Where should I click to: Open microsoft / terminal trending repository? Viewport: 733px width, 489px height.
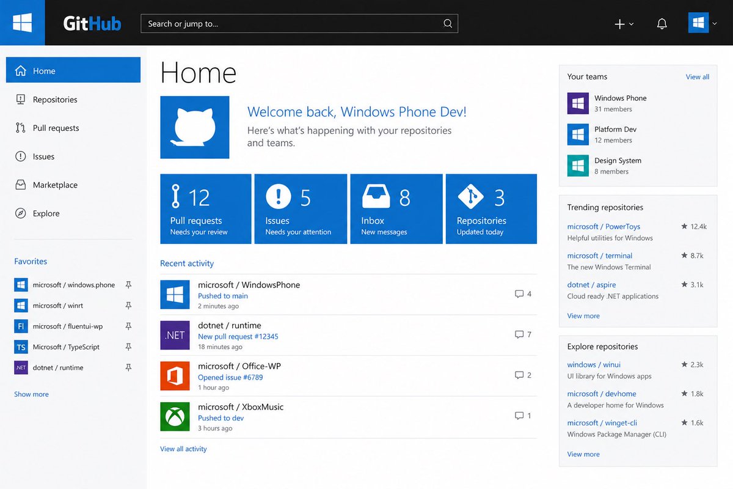pyautogui.click(x=600, y=256)
